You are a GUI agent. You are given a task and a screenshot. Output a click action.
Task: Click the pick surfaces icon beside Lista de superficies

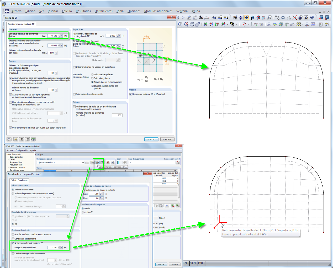[x=178, y=163]
